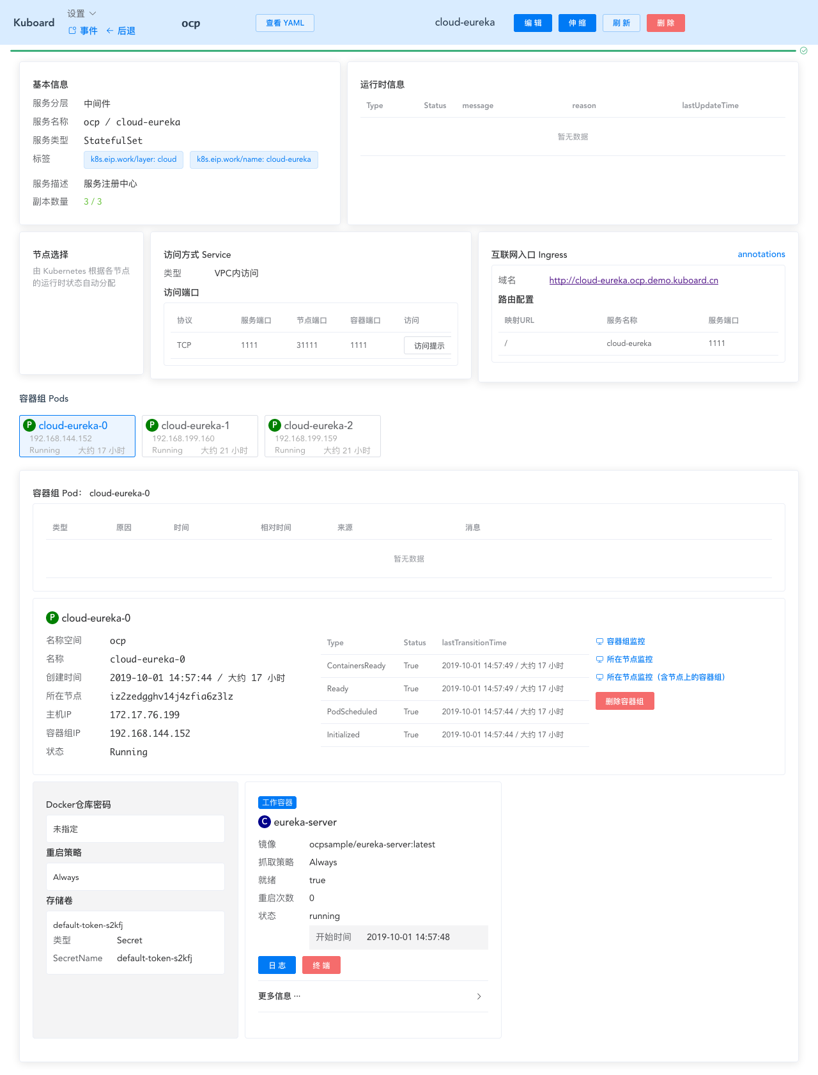Click the blue C icon beside eureka-server
This screenshot has height=1075, width=818.
265,822
